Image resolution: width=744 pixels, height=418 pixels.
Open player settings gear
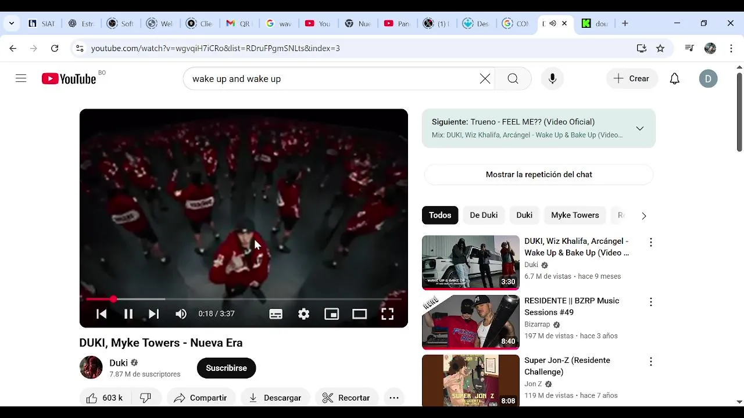pyautogui.click(x=303, y=314)
